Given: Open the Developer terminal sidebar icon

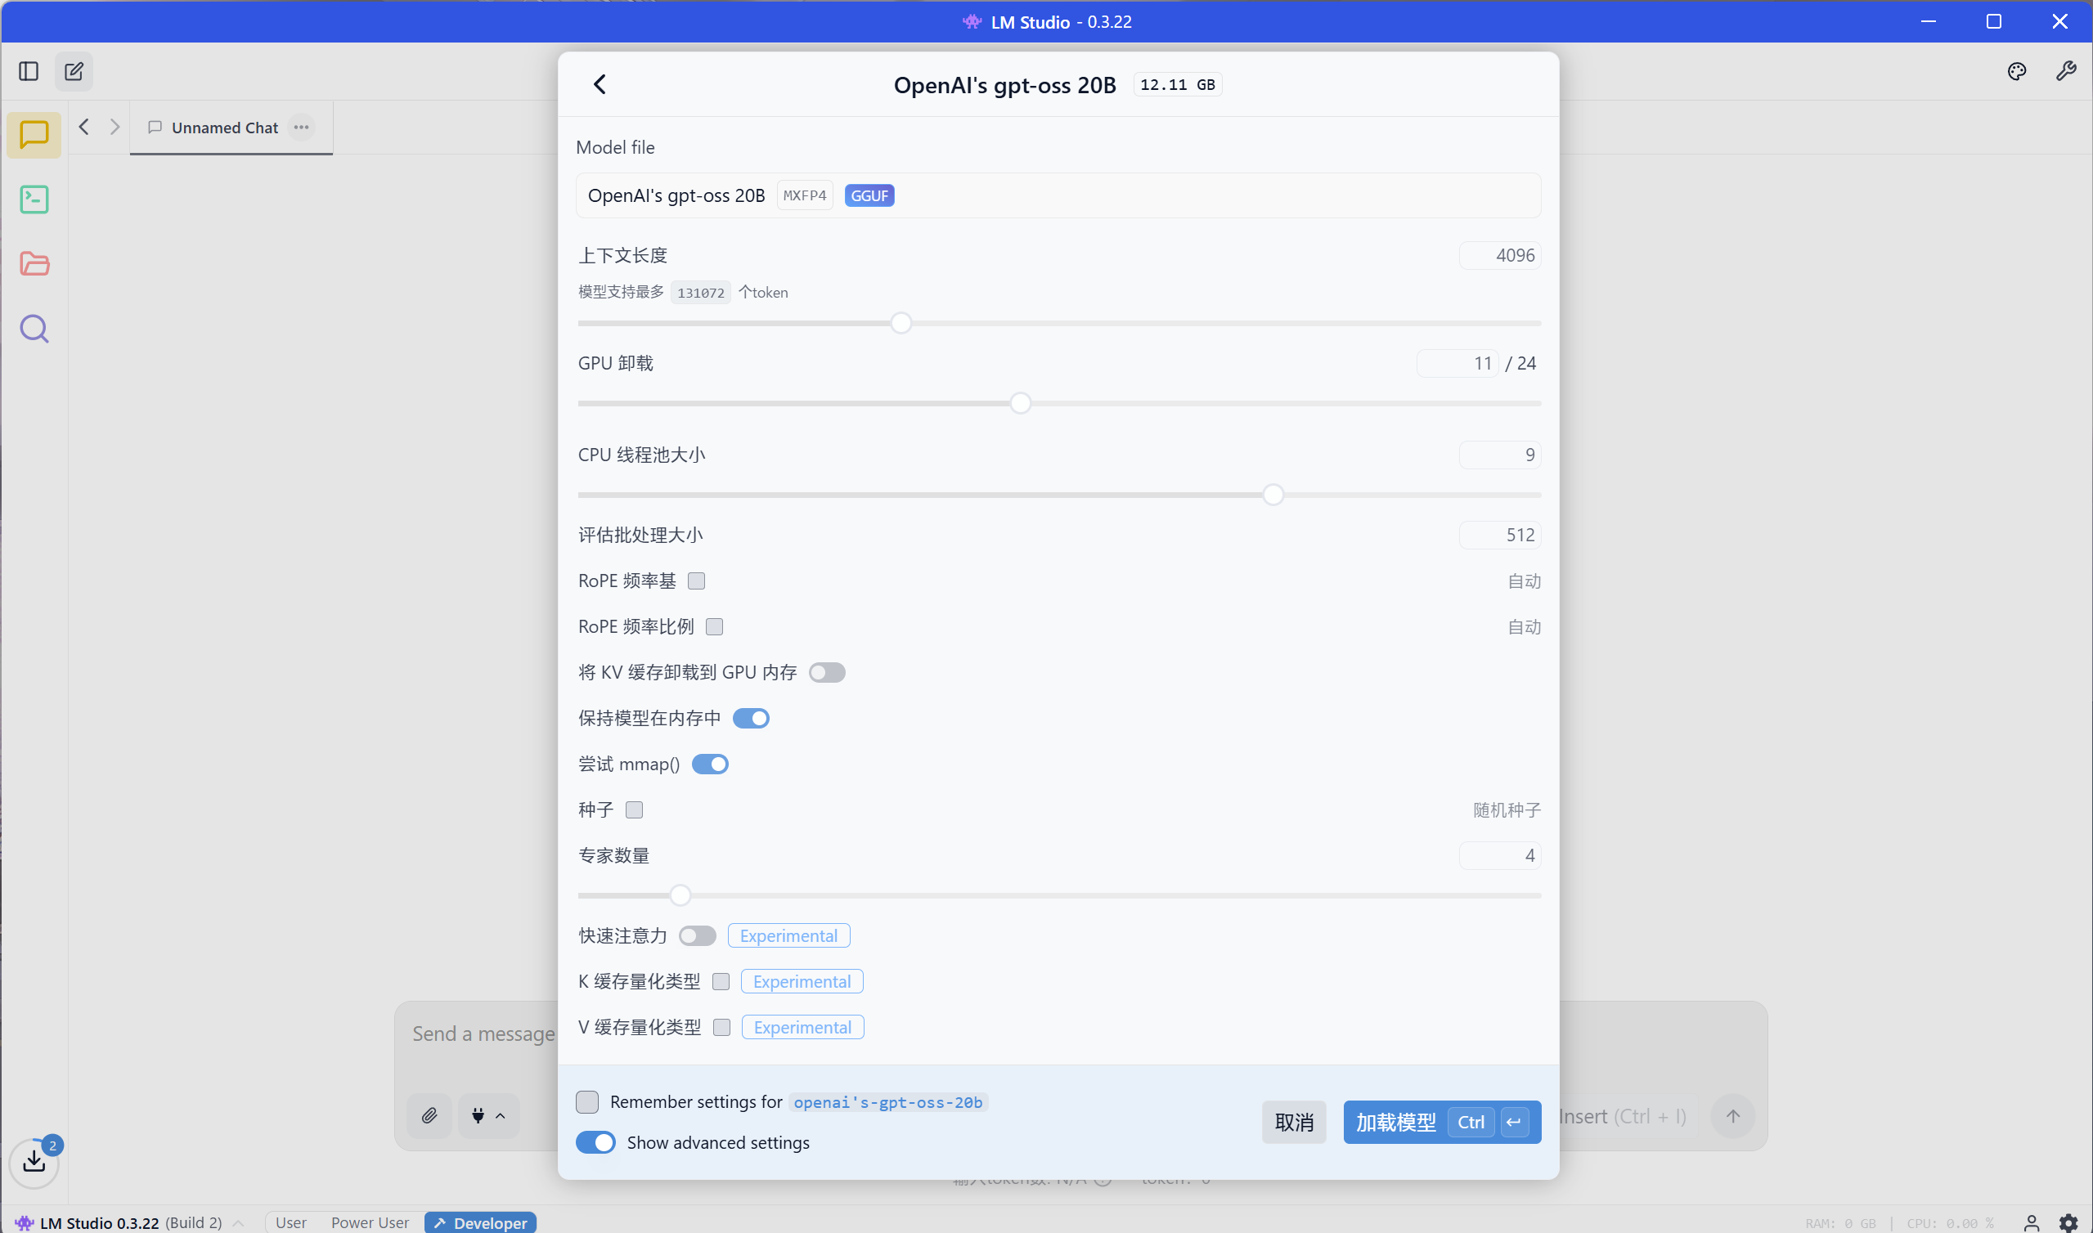Looking at the screenshot, I should point(34,200).
